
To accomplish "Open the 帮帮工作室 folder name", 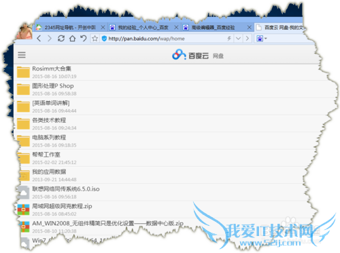I will tap(46, 155).
